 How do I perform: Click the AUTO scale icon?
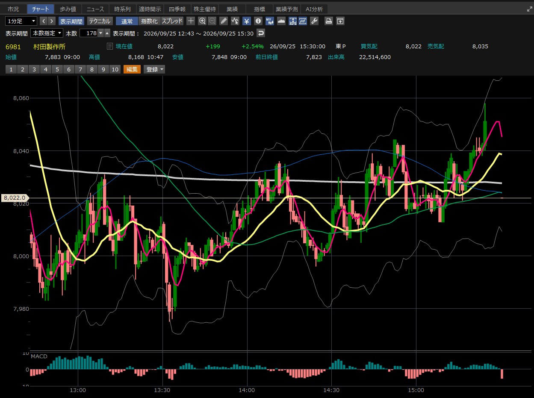coord(293,21)
